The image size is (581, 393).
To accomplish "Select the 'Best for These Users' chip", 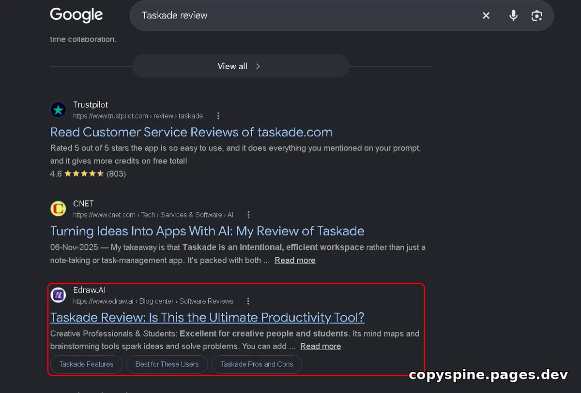I will pos(167,364).
